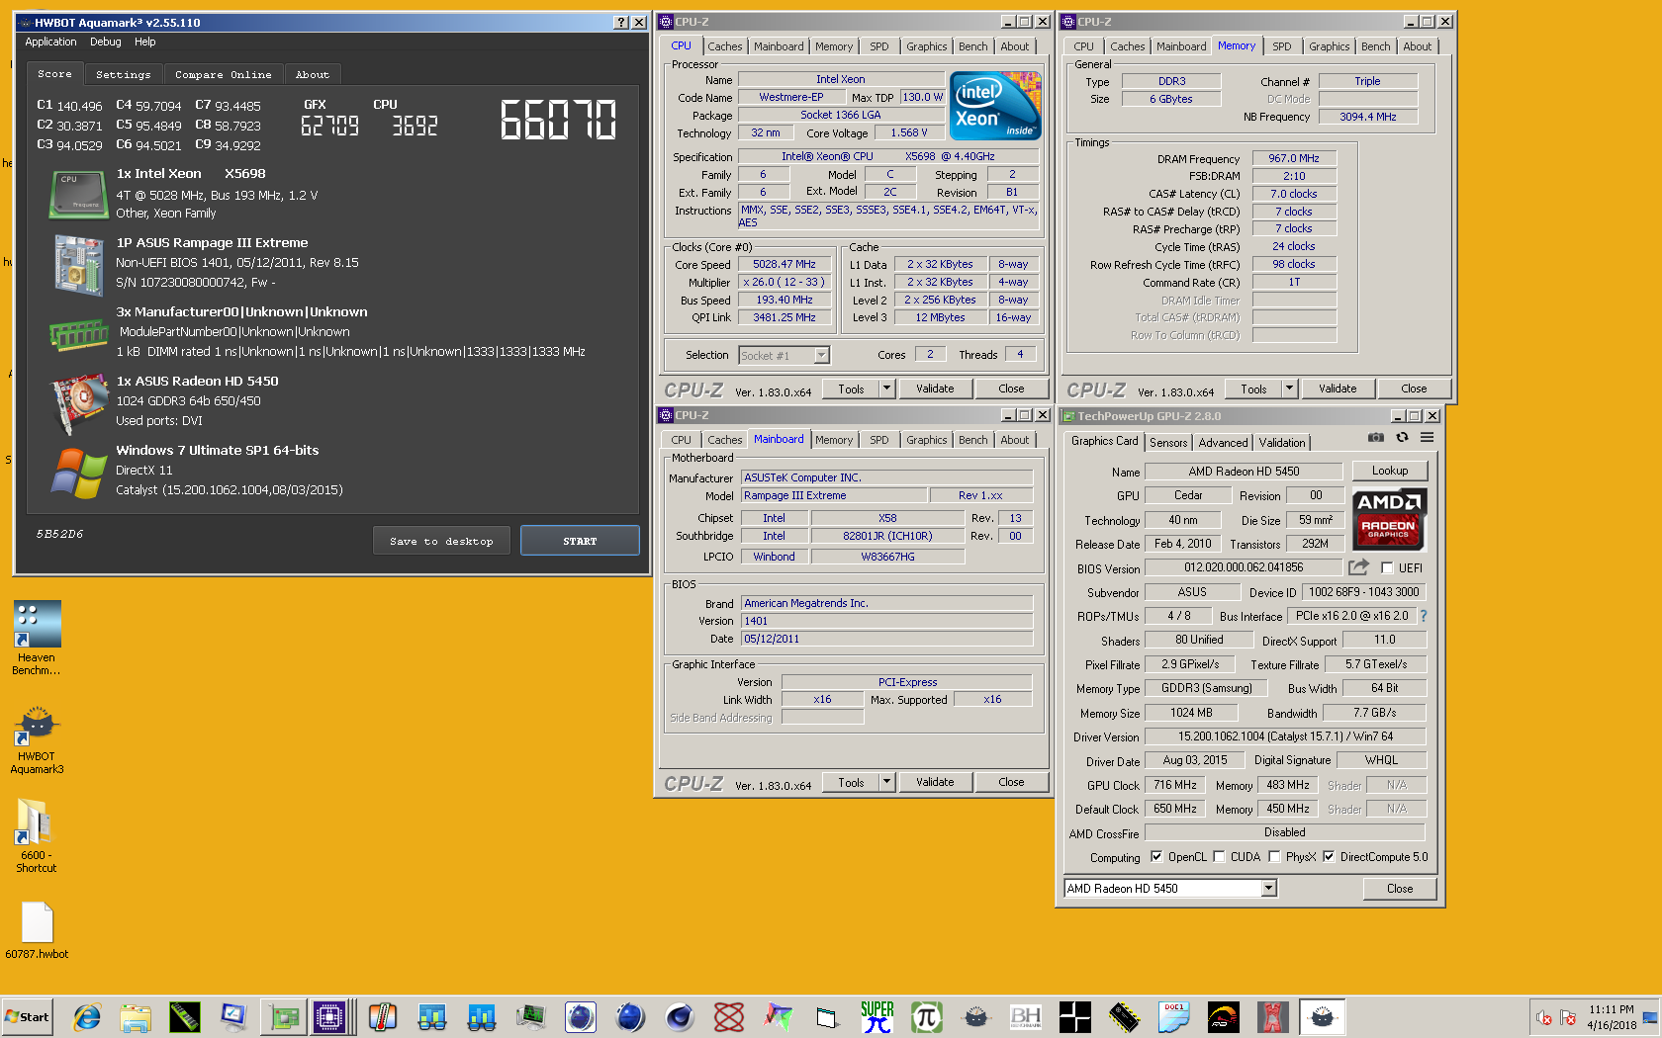Viewport: 1662px width, 1038px height.
Task: Toggle the PhysX checkbox
Action: [1274, 857]
